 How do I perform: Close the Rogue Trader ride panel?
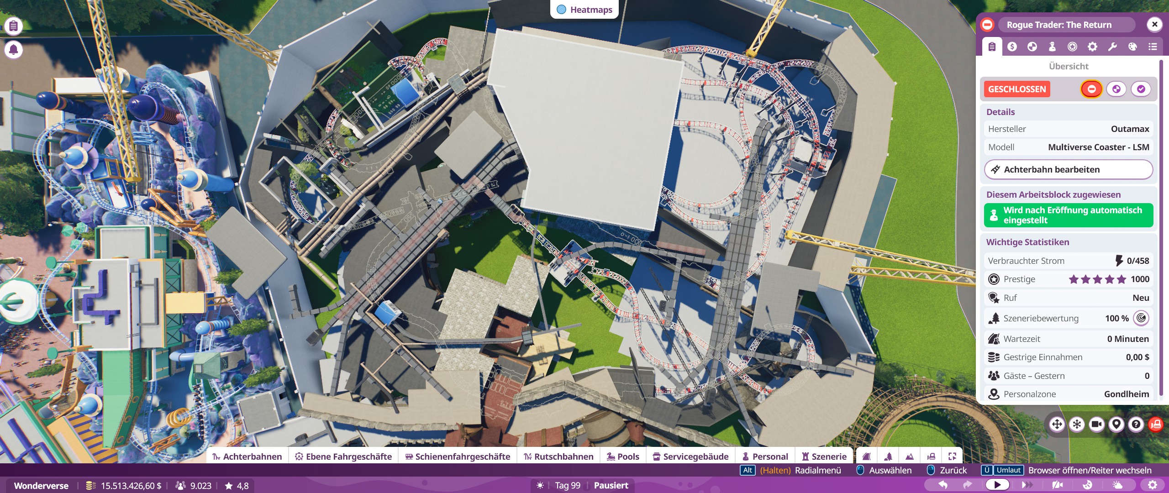[x=1154, y=24]
